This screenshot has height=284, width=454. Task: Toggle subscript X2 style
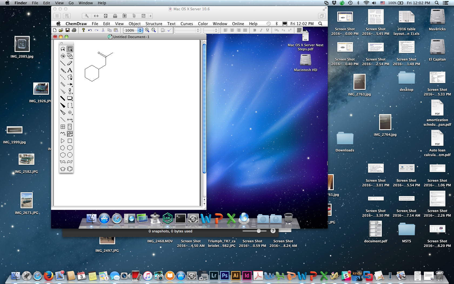[283, 30]
